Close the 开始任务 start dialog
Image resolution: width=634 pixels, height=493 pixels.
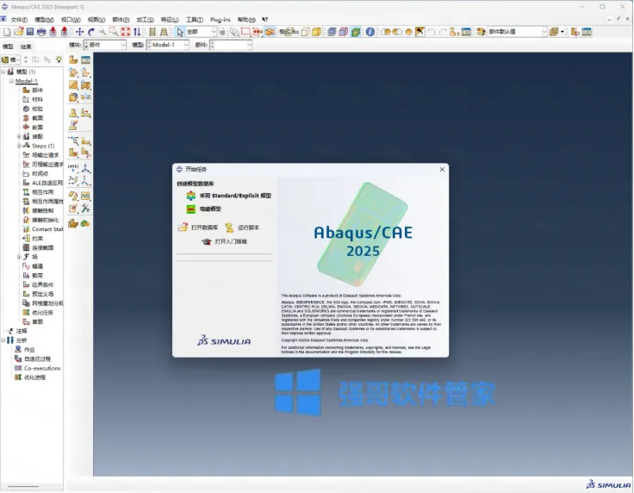coord(442,170)
